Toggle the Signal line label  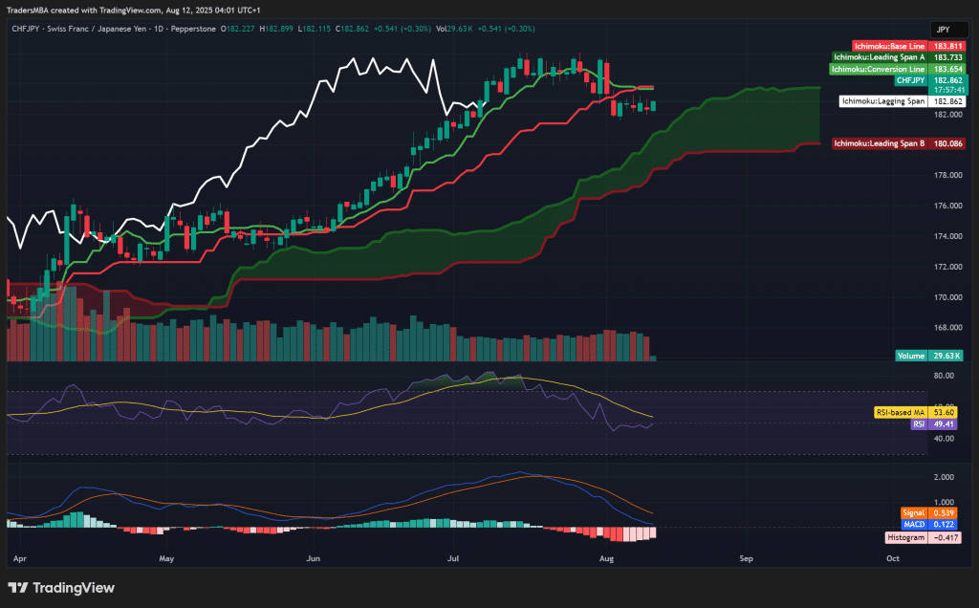[x=915, y=512]
